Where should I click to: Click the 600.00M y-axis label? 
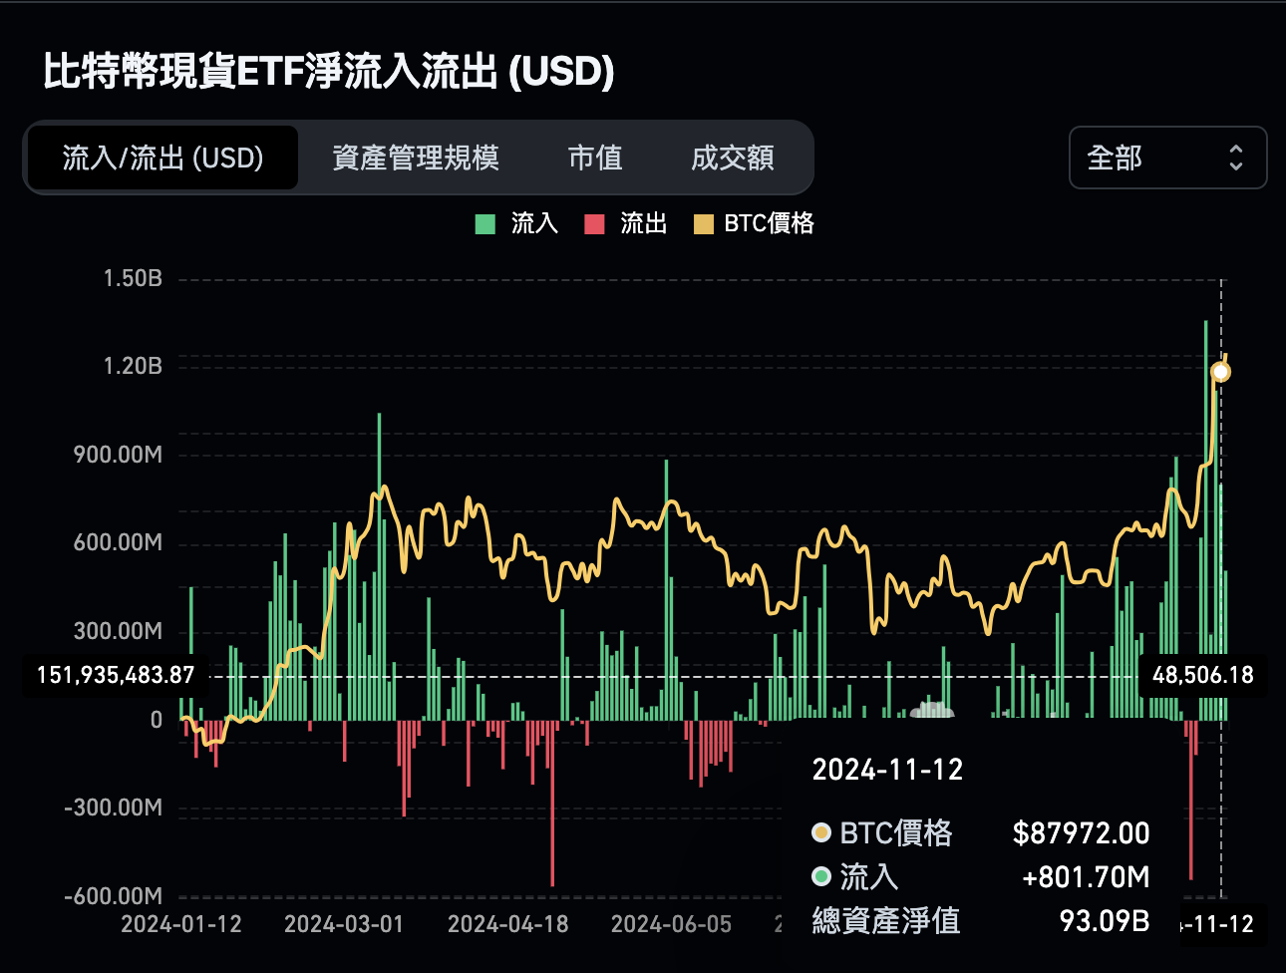click(x=118, y=542)
